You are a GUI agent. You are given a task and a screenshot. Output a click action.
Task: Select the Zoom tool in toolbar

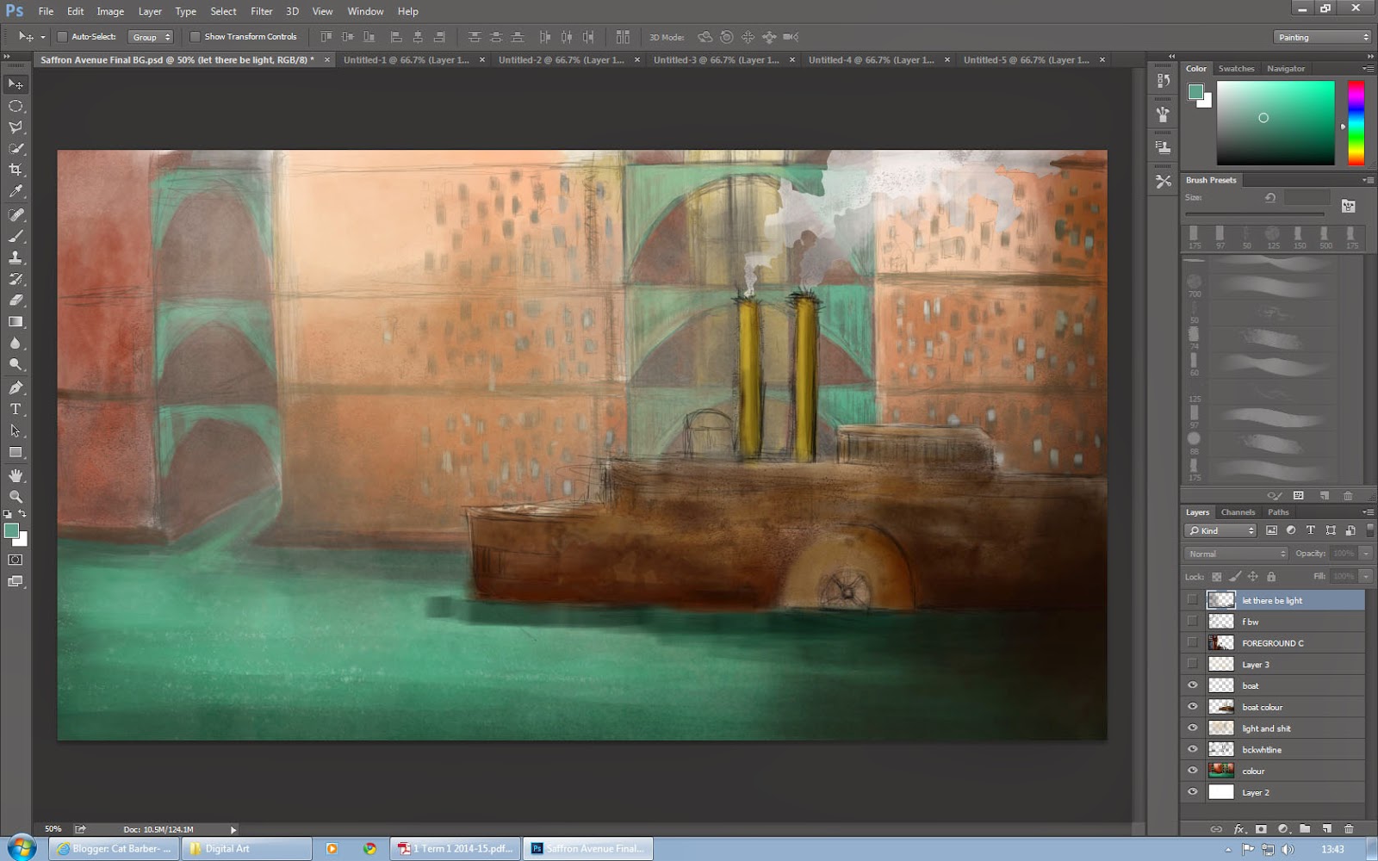(x=16, y=497)
